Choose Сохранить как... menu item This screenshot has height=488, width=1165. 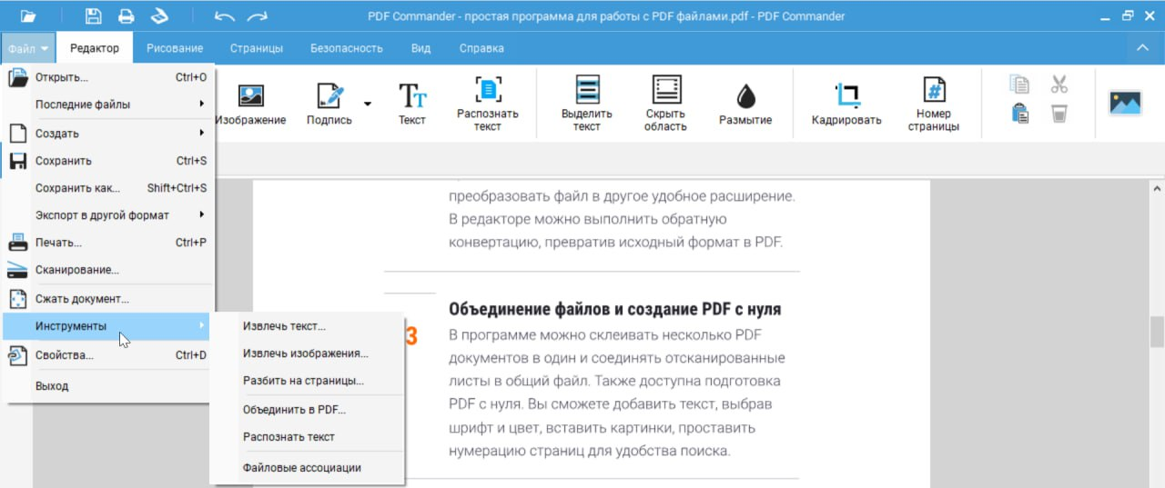coord(107,188)
